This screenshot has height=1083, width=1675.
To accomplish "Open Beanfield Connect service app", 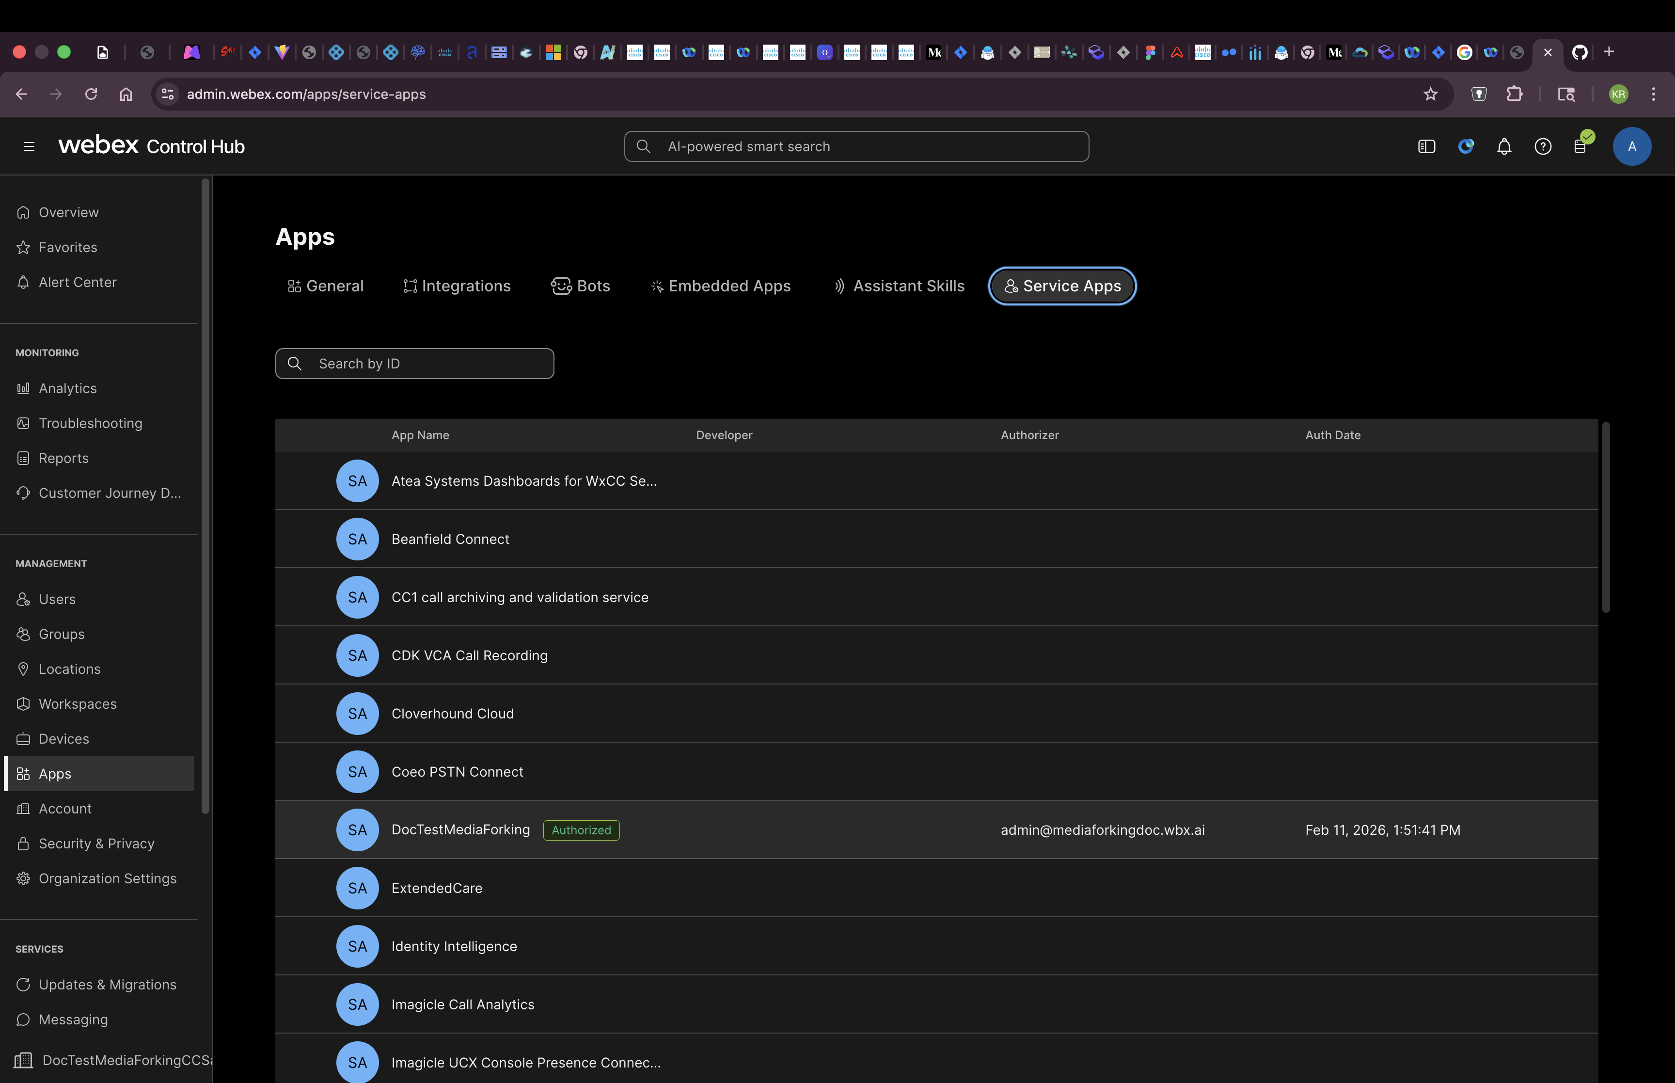I will pyautogui.click(x=450, y=539).
